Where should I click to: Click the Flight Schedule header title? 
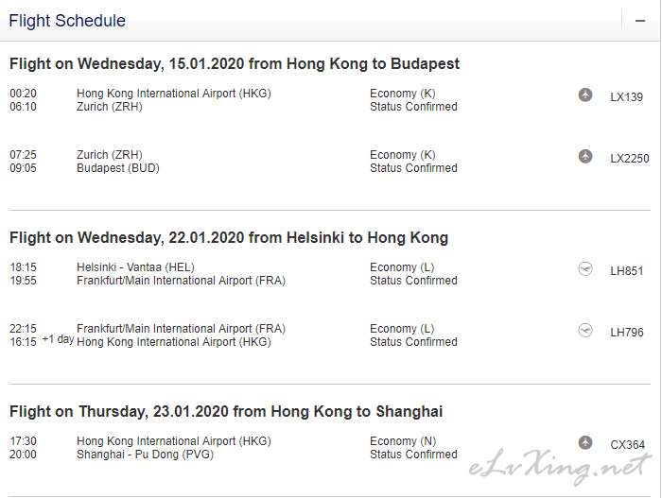pos(67,21)
